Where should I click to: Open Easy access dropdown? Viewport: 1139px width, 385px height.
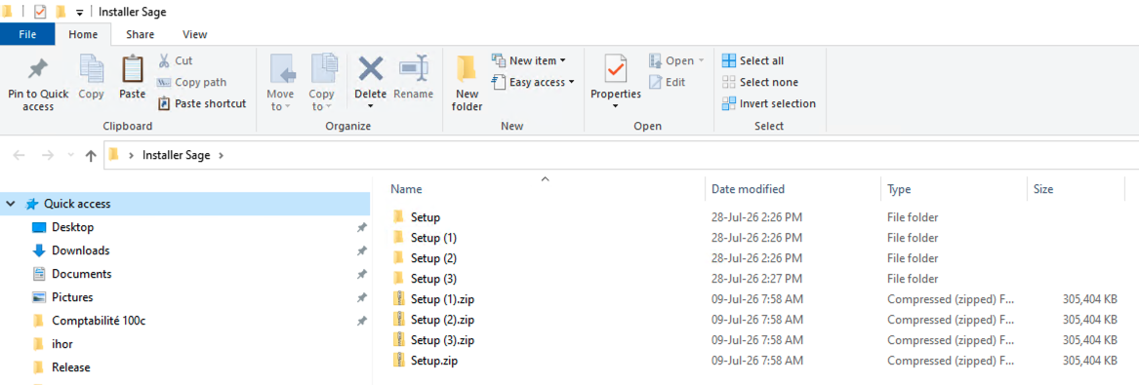pos(533,82)
